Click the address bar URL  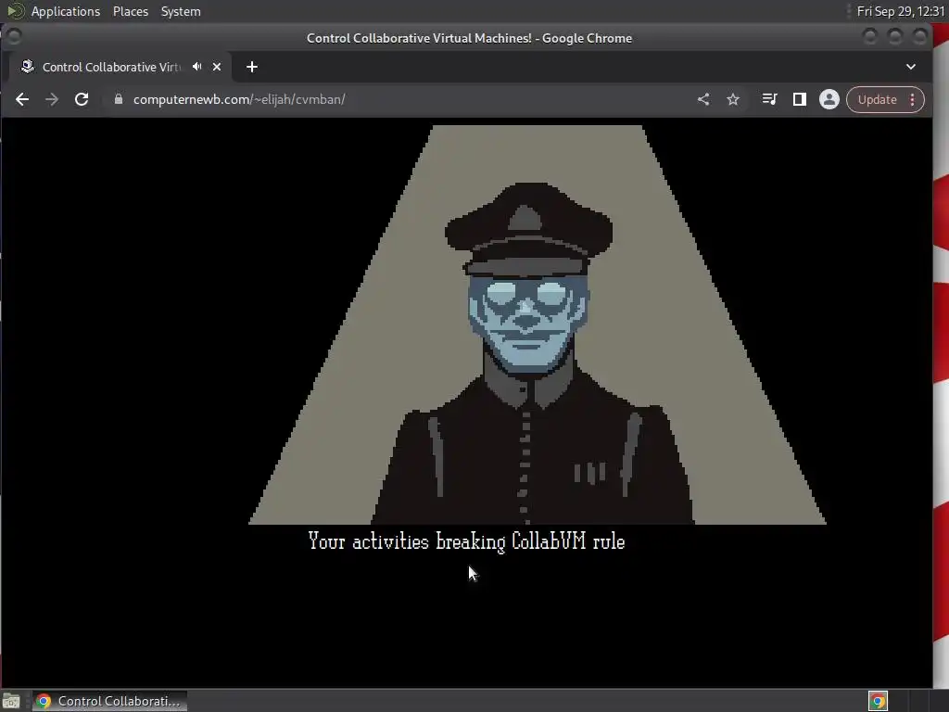[x=239, y=99]
